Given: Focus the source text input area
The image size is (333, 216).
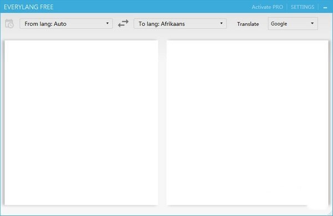Looking at the screenshot, I should point(82,123).
